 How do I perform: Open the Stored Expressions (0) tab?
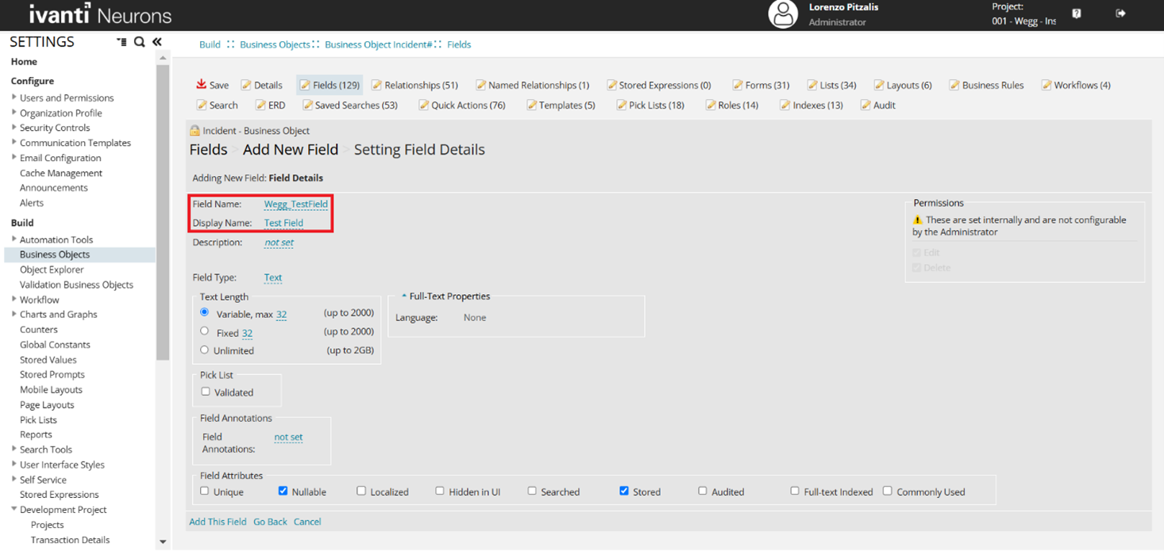point(659,85)
